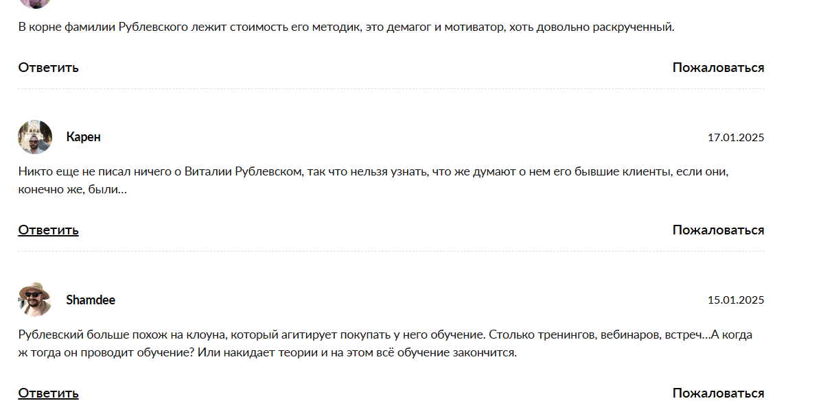
Task: Click the line starting 'ж тогда он проводит'
Action: (x=267, y=353)
